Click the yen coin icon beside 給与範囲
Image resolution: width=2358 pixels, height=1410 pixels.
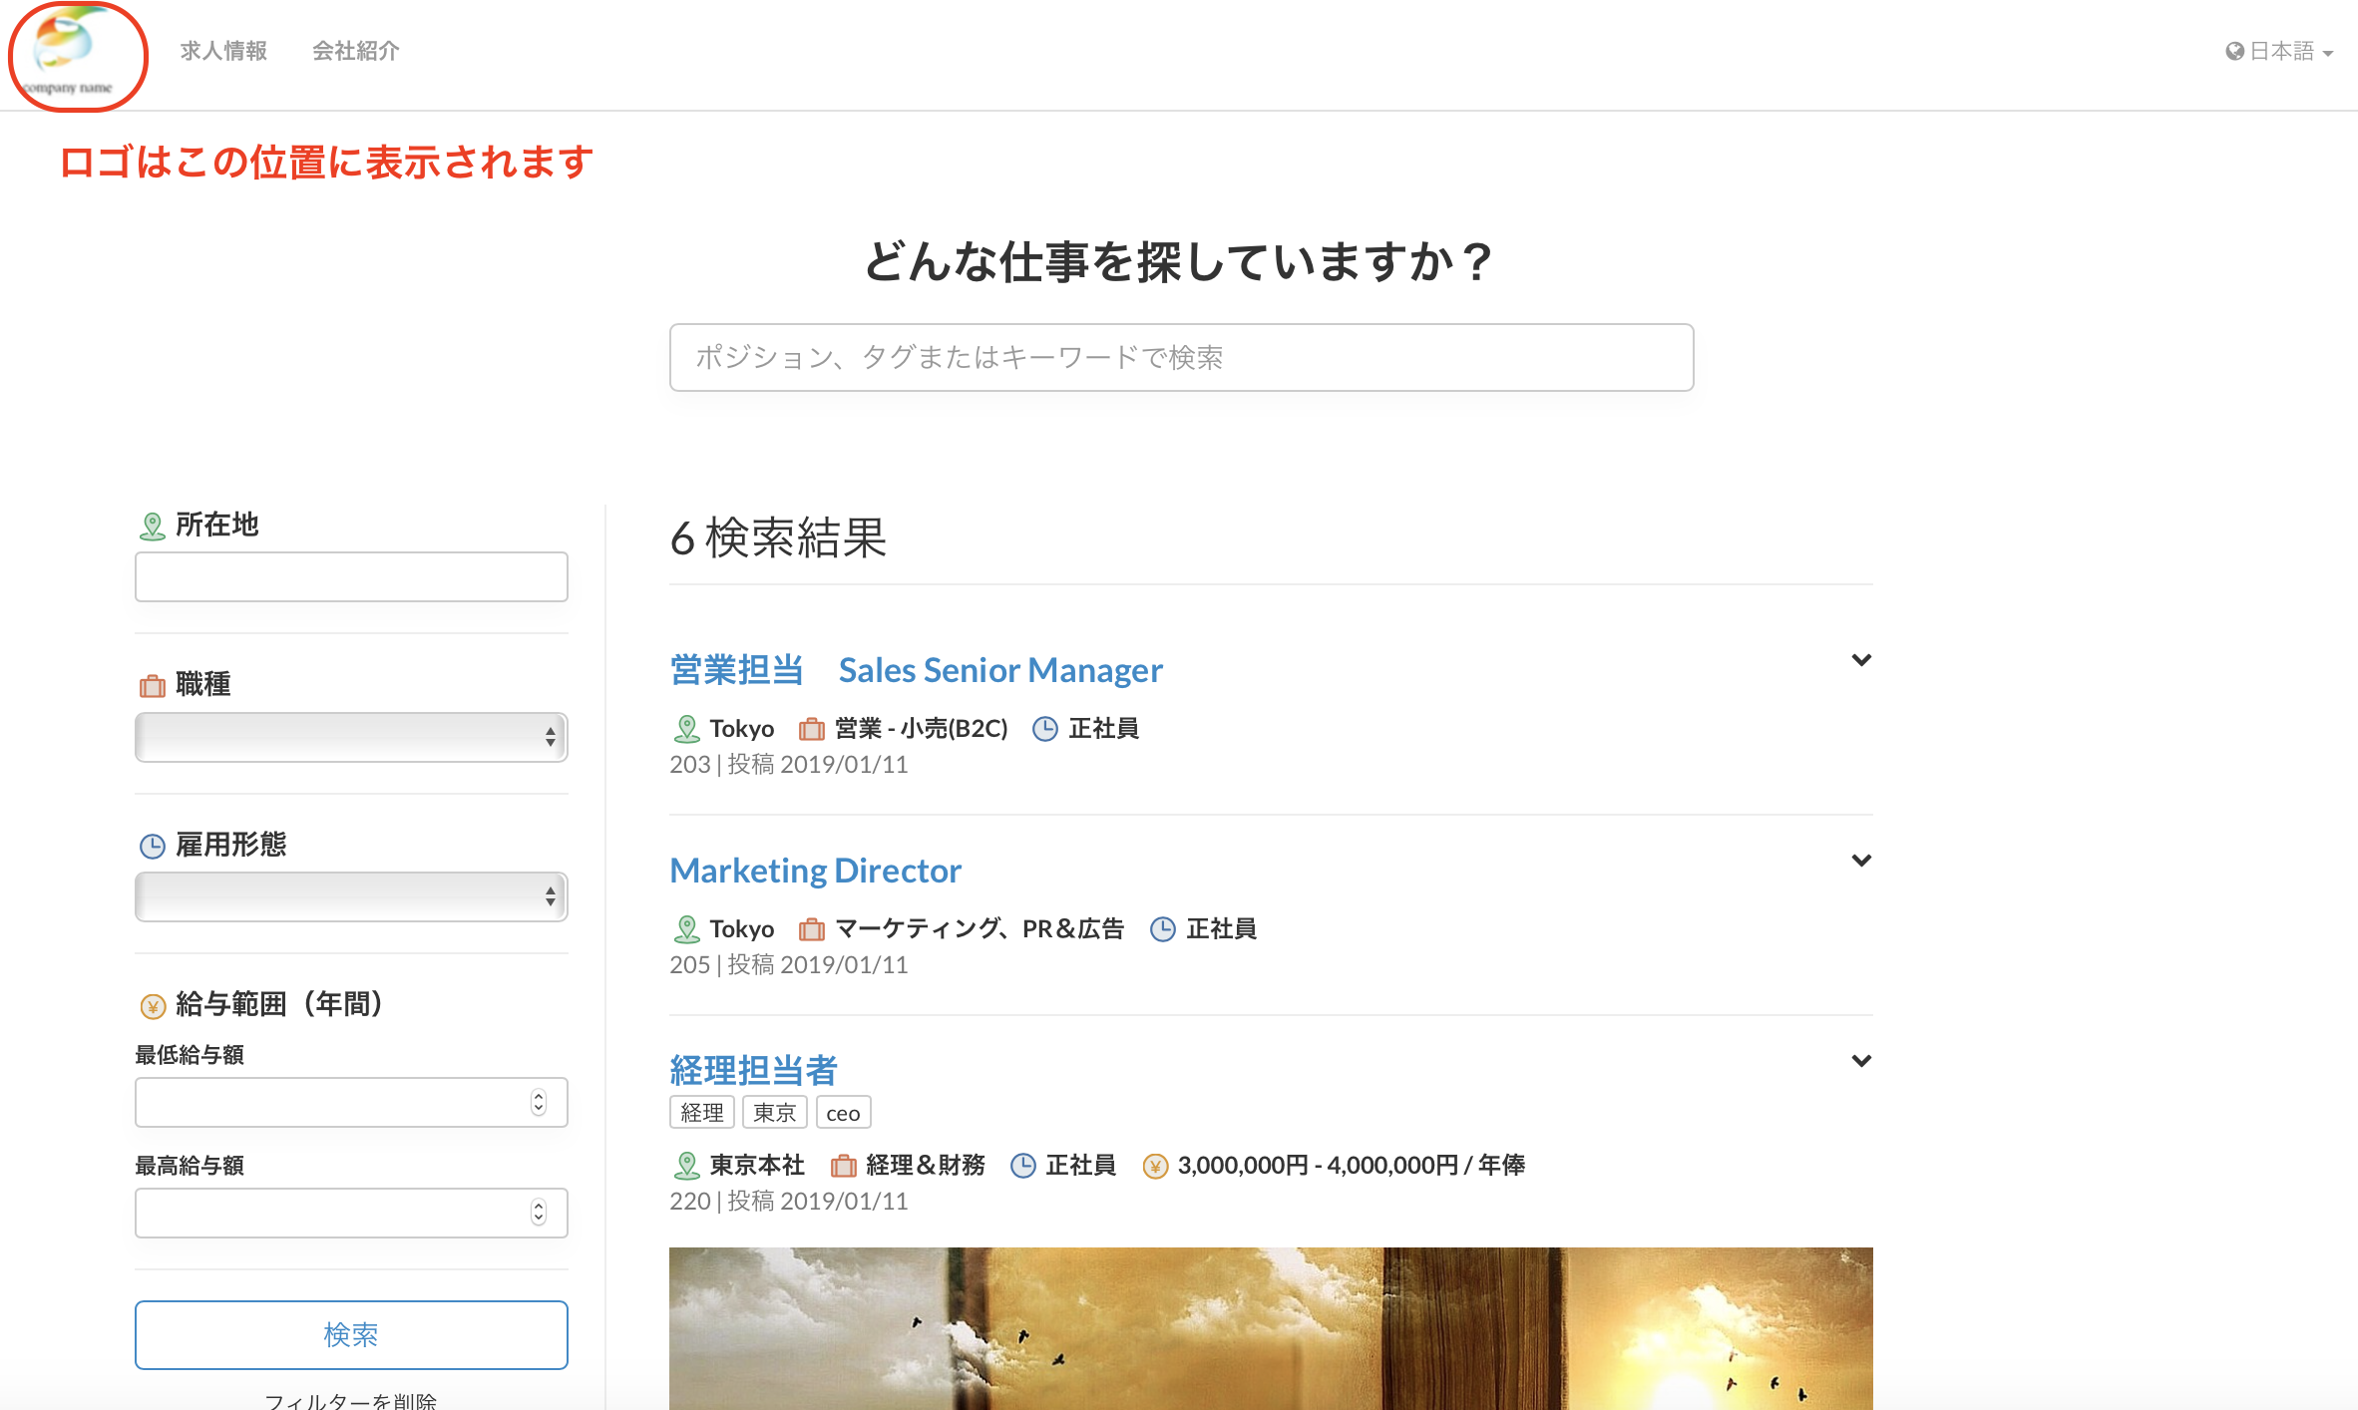(x=152, y=1006)
